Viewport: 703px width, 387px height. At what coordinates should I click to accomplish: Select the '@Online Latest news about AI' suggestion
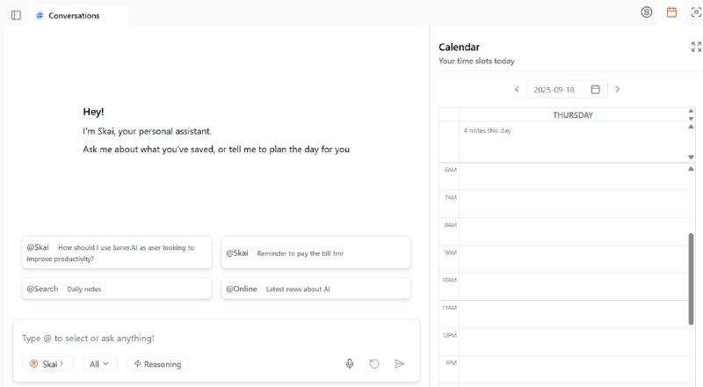[315, 288]
